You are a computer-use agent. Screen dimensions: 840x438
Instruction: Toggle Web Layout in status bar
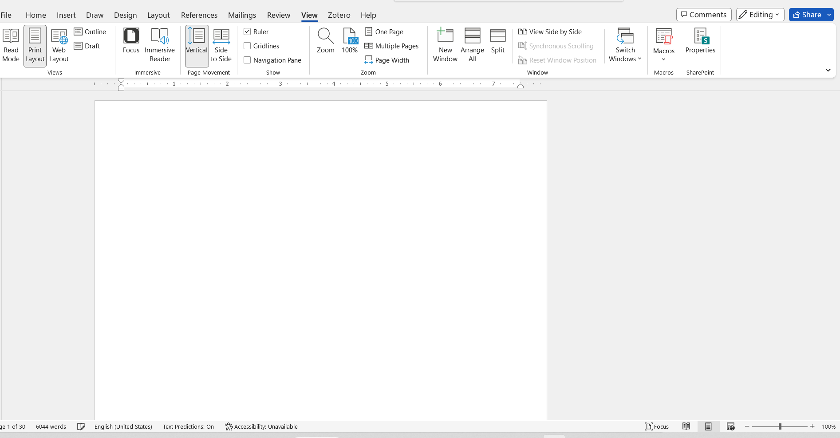tap(730, 426)
